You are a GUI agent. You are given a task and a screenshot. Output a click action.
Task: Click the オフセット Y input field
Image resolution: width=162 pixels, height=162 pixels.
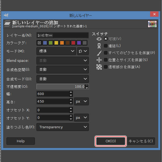(53, 117)
